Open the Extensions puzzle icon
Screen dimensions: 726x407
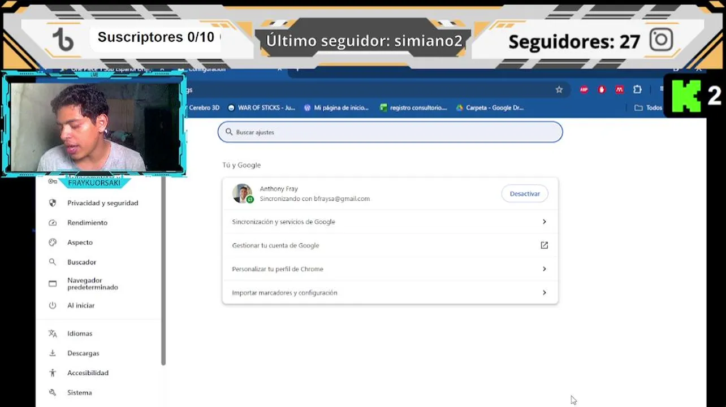(x=638, y=89)
